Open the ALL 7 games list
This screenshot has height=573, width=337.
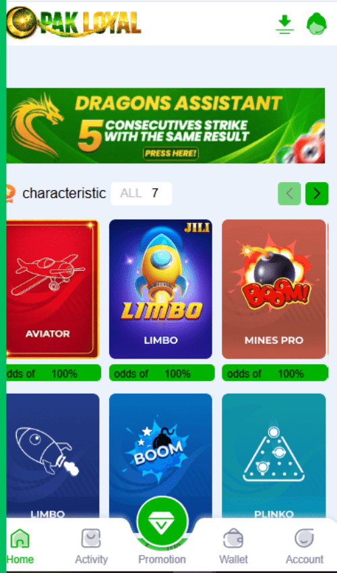[142, 193]
